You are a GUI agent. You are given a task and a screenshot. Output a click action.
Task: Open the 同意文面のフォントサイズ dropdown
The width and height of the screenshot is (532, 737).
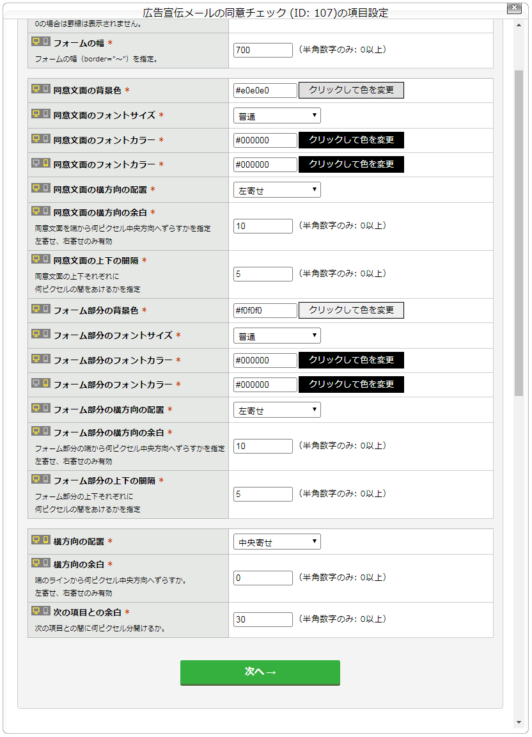click(278, 116)
